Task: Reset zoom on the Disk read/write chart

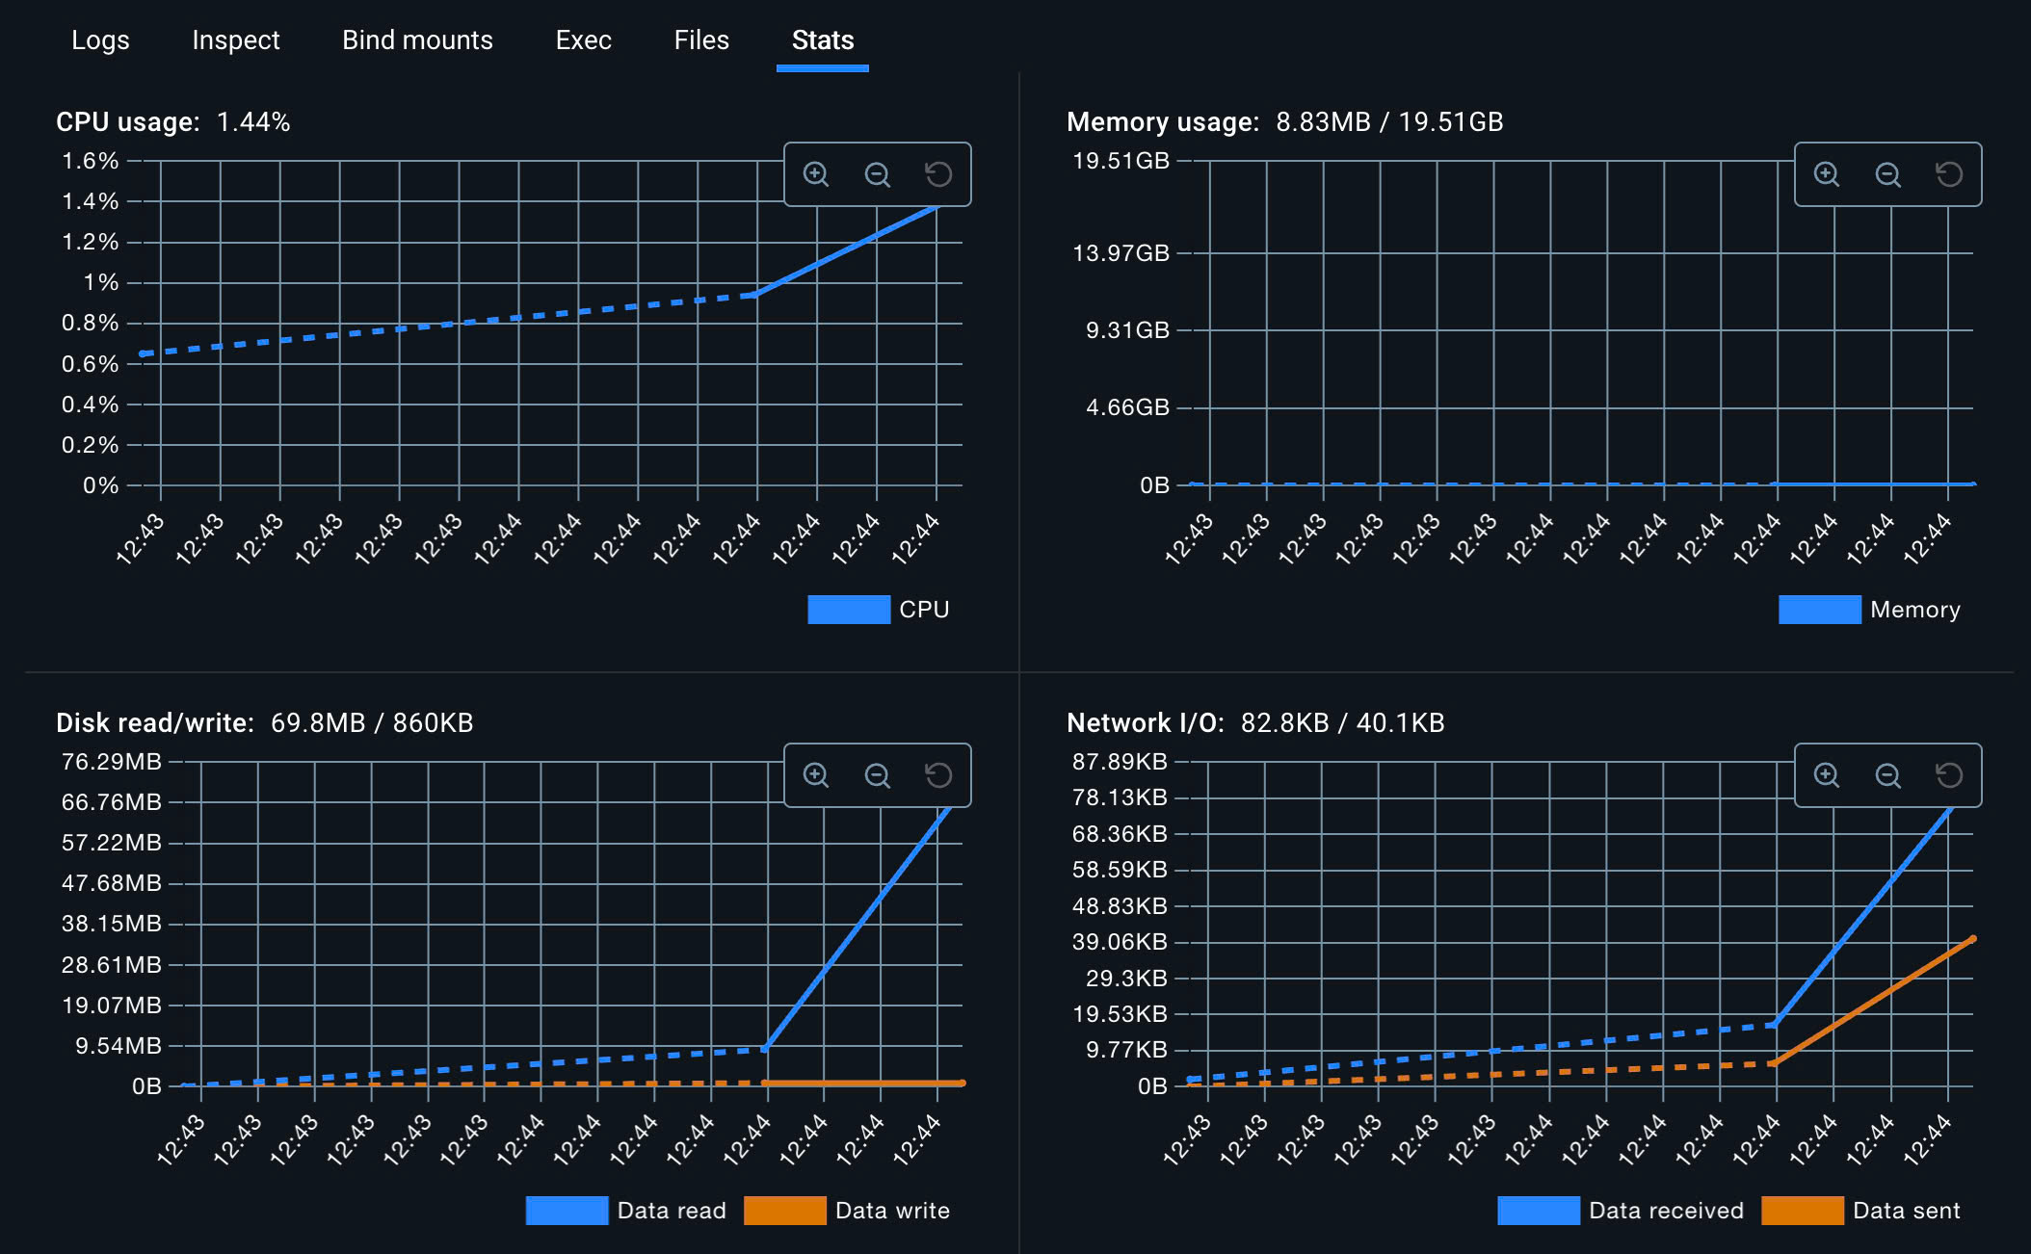Action: (938, 775)
